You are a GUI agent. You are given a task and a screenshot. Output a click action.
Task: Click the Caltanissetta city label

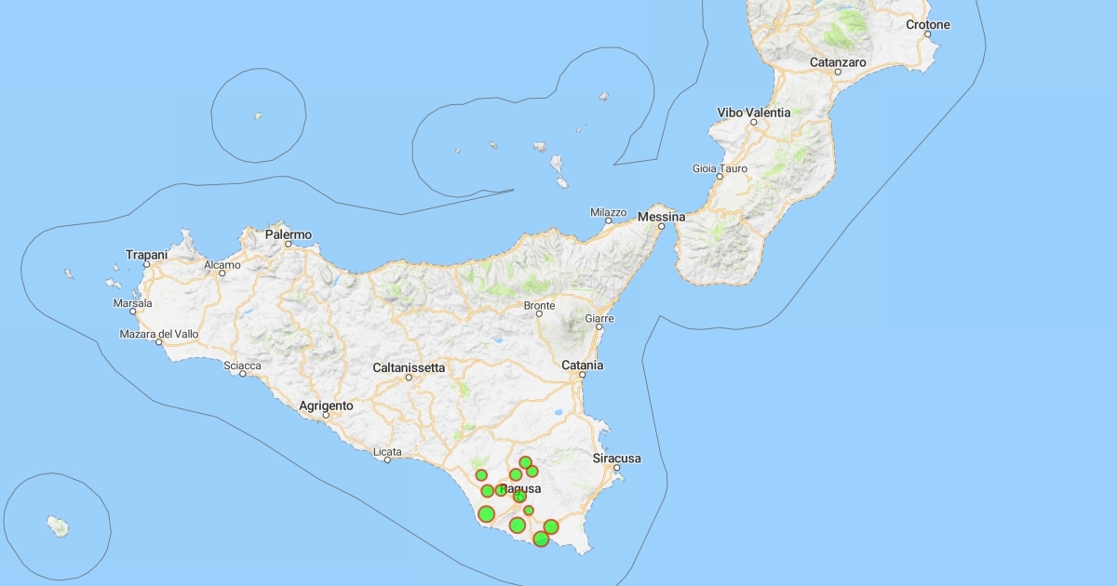[x=409, y=367]
